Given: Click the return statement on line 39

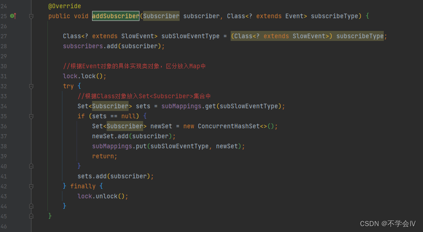Looking at the screenshot, I should [x=105, y=156].
